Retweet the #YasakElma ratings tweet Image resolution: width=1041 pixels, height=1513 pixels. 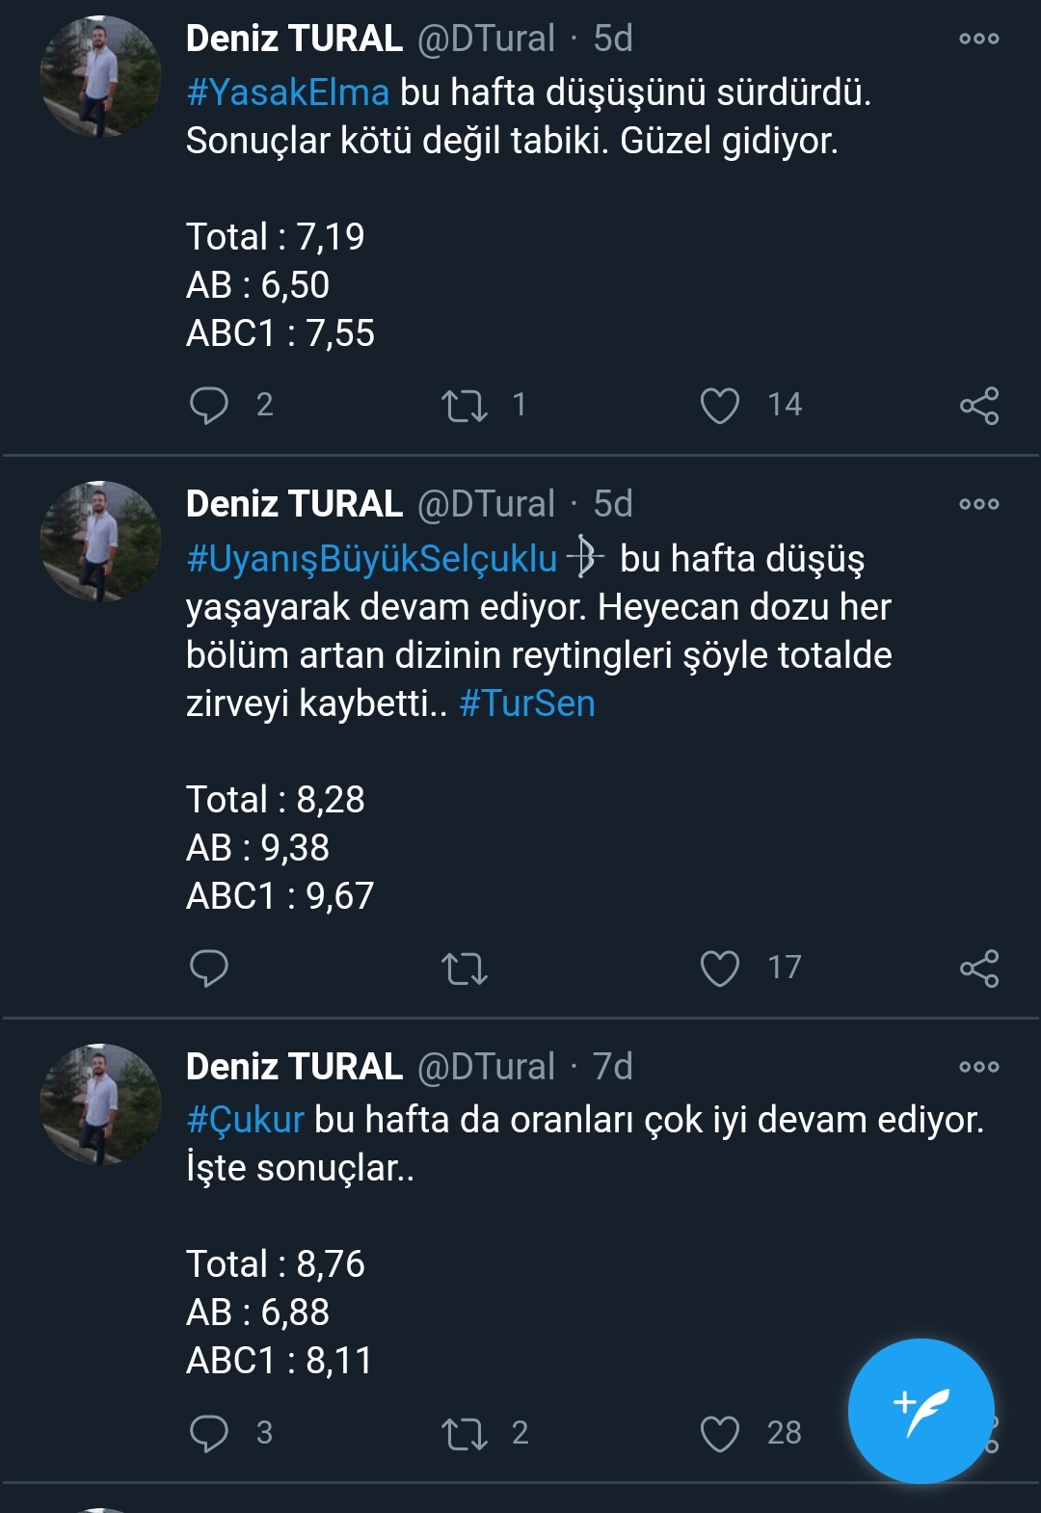pos(464,405)
